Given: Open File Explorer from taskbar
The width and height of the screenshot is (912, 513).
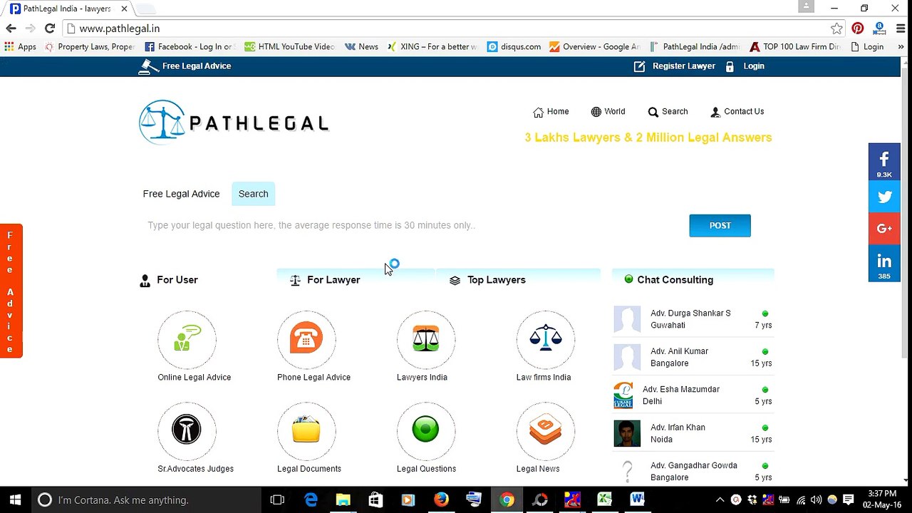Looking at the screenshot, I should [x=343, y=500].
